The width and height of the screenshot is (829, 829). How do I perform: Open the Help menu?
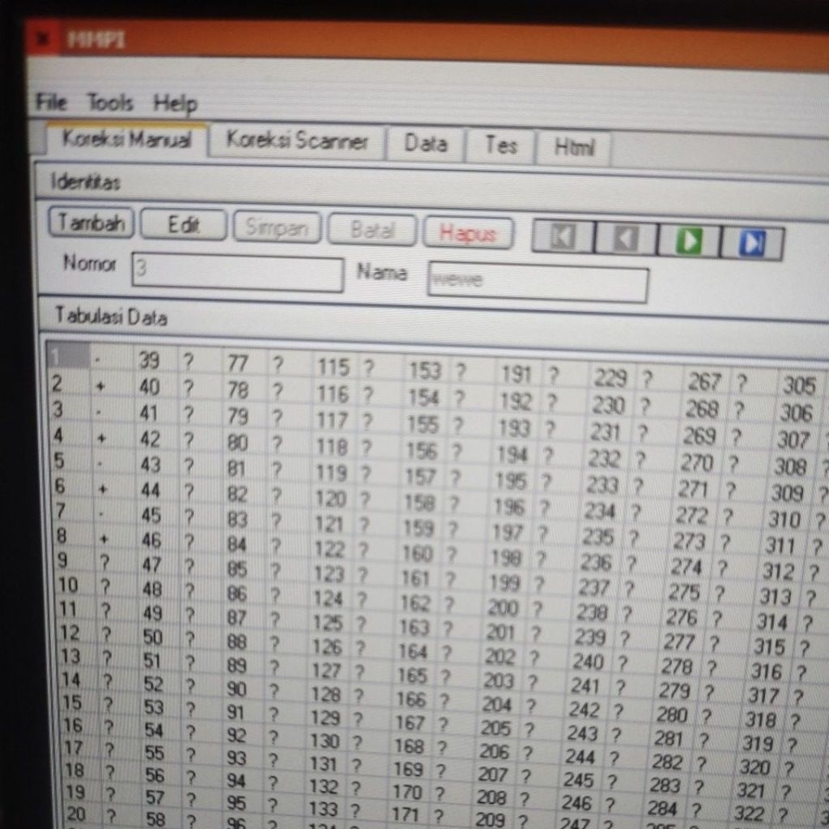175,104
